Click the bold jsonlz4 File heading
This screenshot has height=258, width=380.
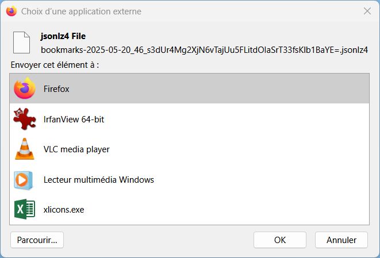click(63, 36)
